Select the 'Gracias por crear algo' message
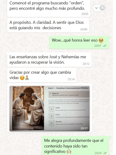The height and width of the screenshot is (155, 116). click(x=42, y=75)
